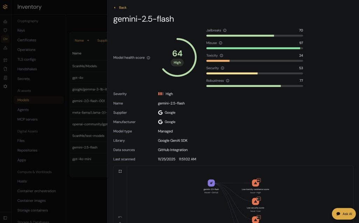Open the settings gear in the left rail
This screenshot has width=359, height=223.
(5, 86)
